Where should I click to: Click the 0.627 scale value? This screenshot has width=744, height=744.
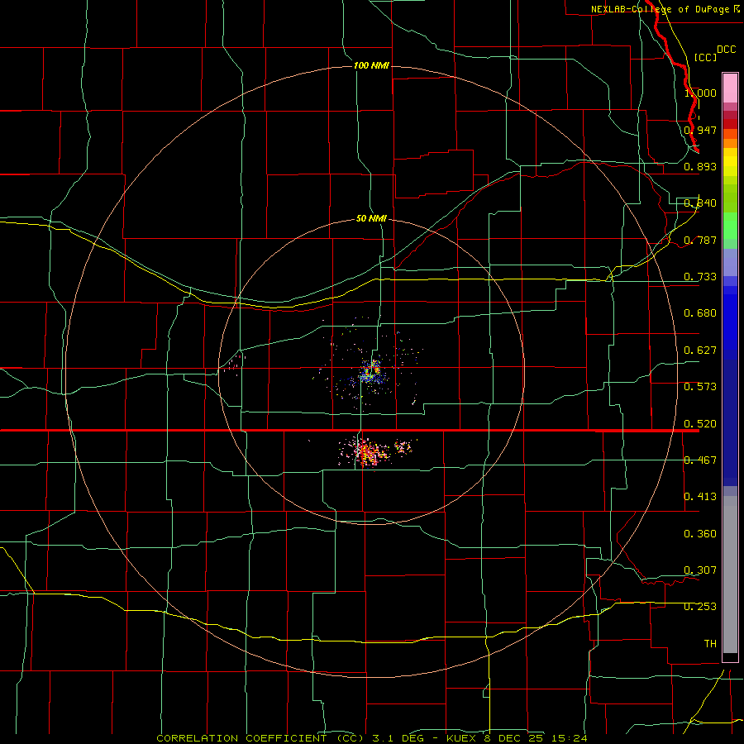coord(700,351)
